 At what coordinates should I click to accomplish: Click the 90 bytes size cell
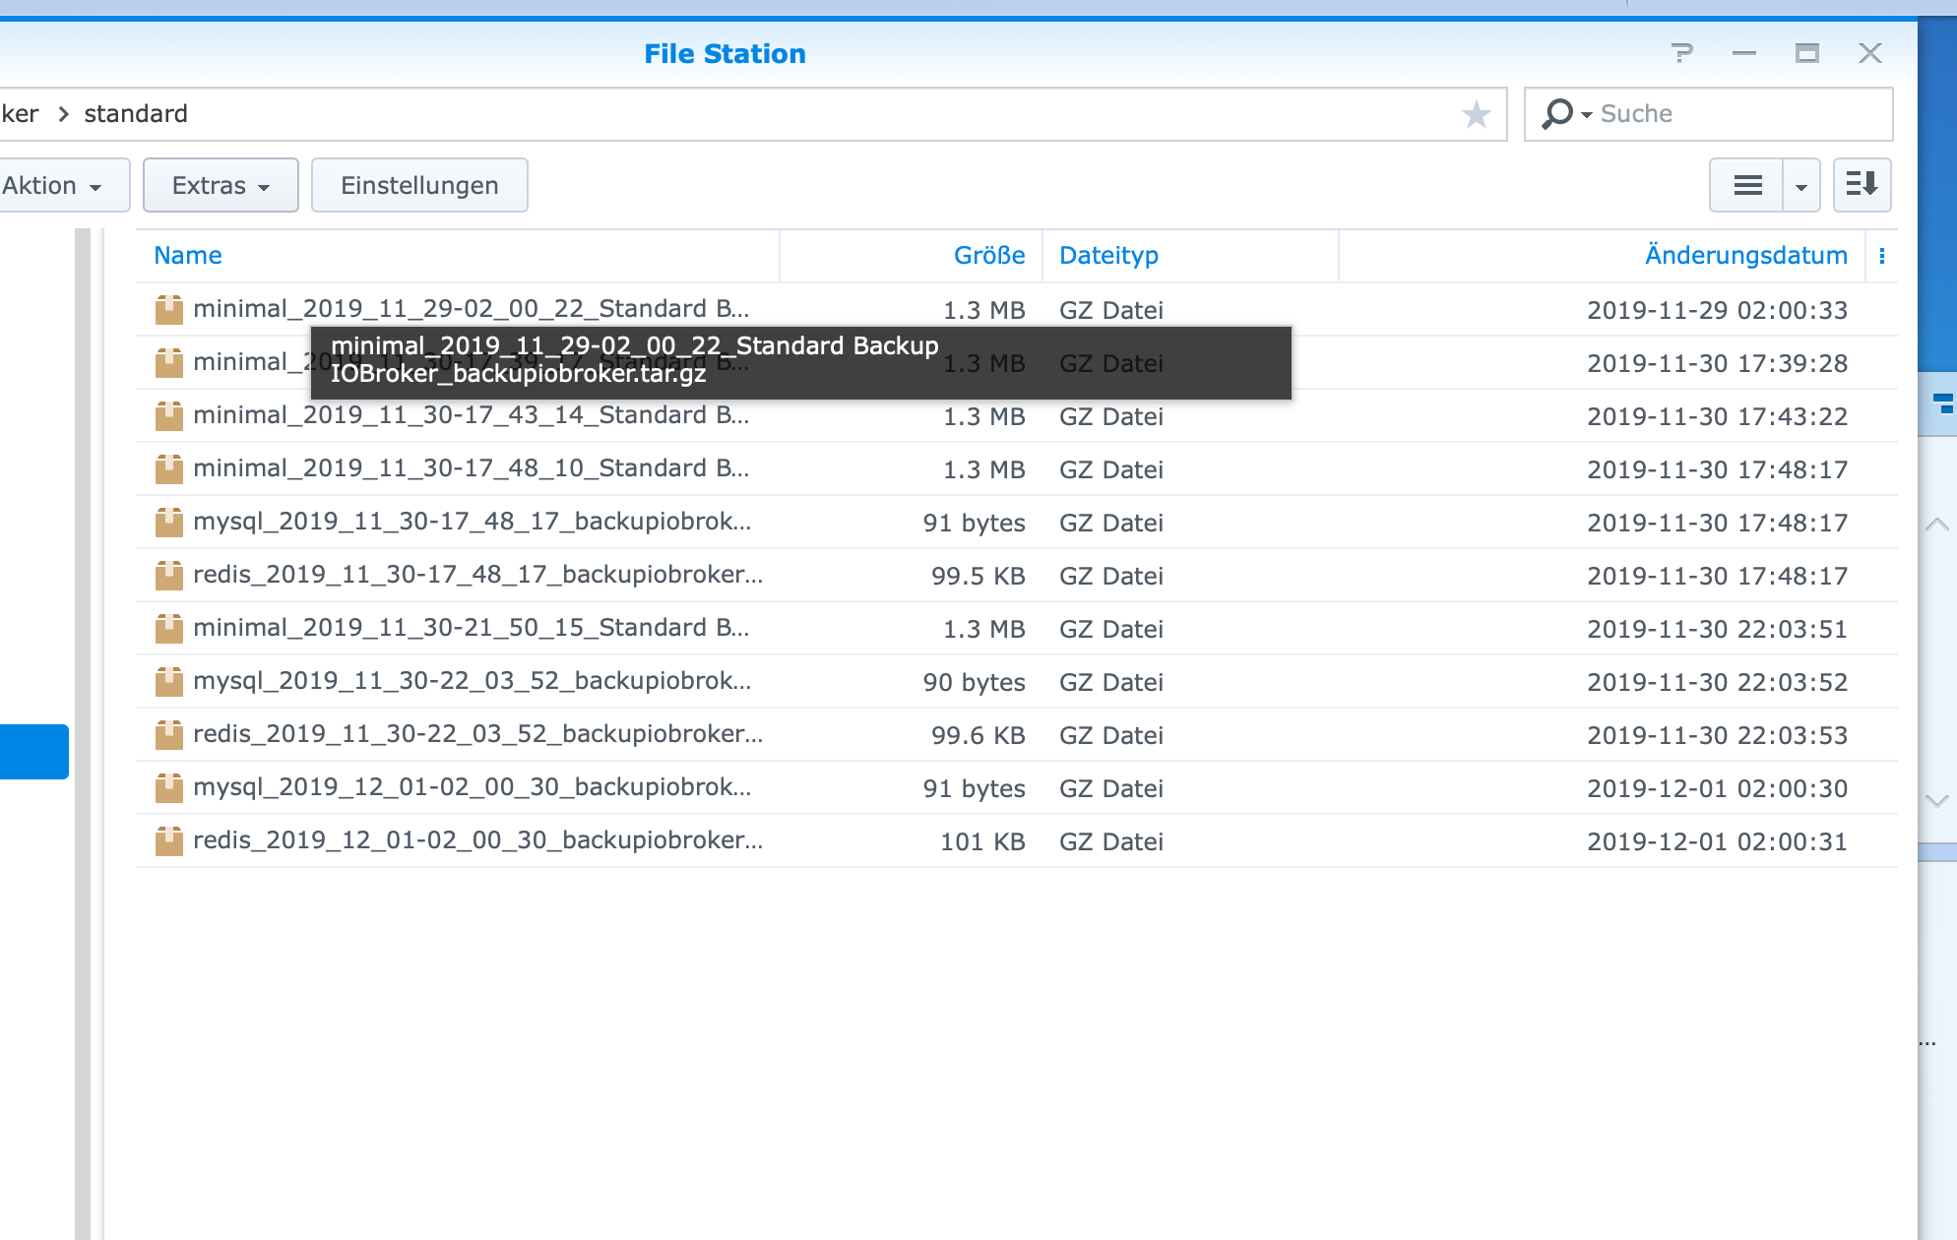point(974,682)
